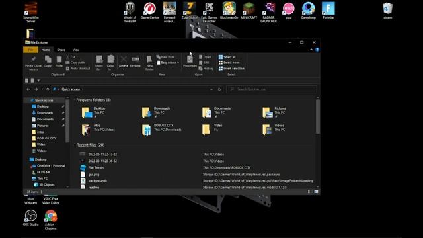Open the Move to dropdown
The height and width of the screenshot is (238, 423).
pyautogui.click(x=99, y=63)
